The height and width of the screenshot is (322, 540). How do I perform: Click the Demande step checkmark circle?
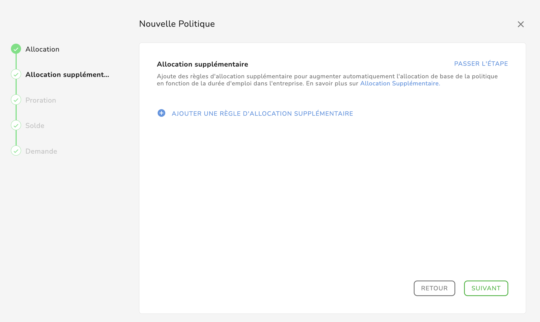16,151
